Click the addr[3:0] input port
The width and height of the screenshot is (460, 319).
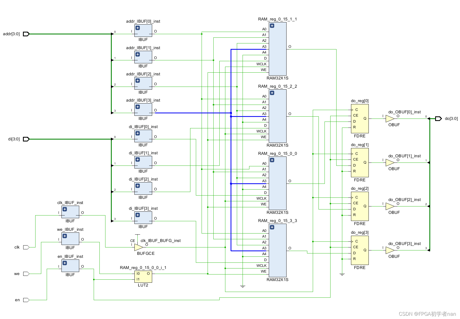coord(26,34)
